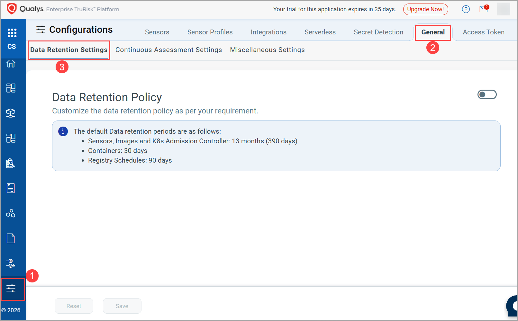The height and width of the screenshot is (321, 518).
Task: Open Miscellaneous Settings
Action: click(267, 49)
